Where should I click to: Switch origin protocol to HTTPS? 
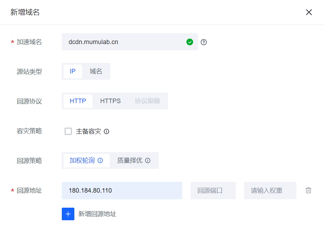point(110,101)
